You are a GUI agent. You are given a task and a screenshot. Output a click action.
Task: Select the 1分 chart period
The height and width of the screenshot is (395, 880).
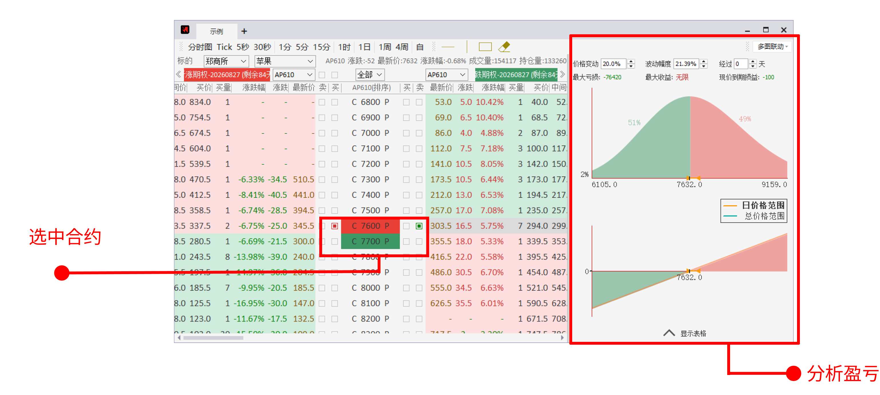pos(285,47)
